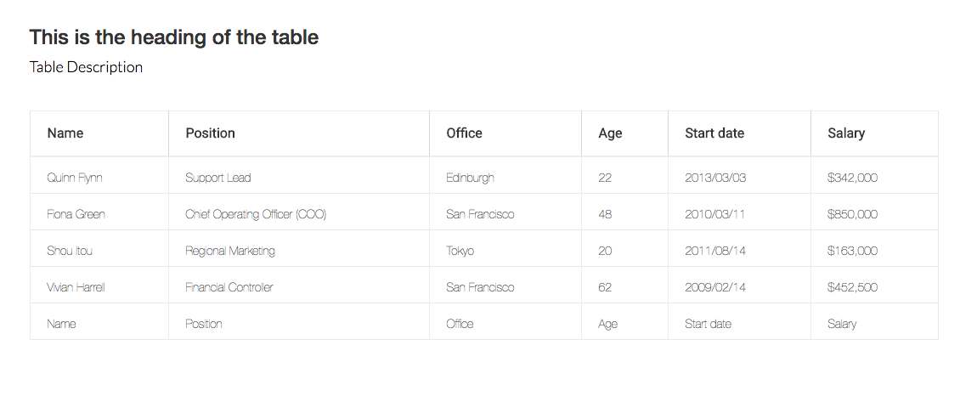Click the Office column header

505,133
